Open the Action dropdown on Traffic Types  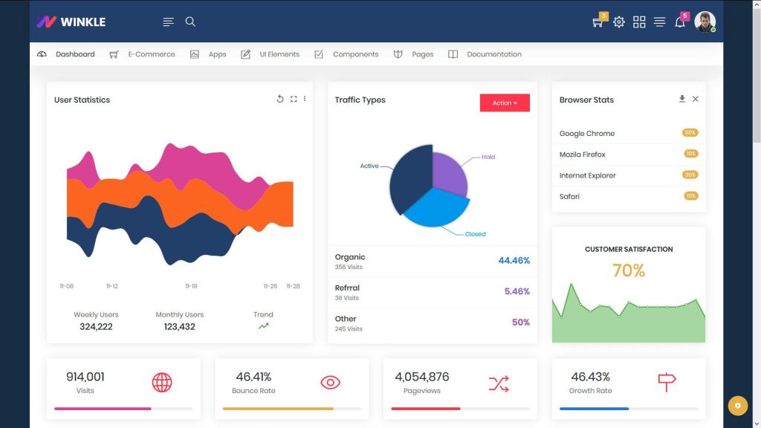[505, 103]
